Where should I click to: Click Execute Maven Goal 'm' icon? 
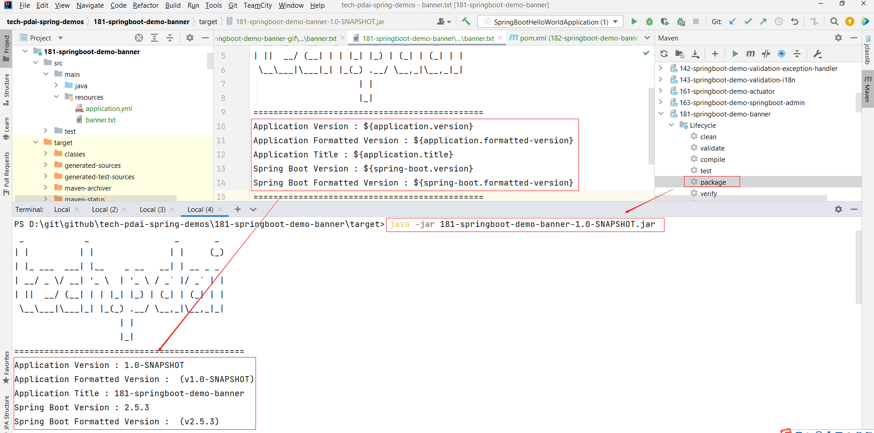coord(750,54)
